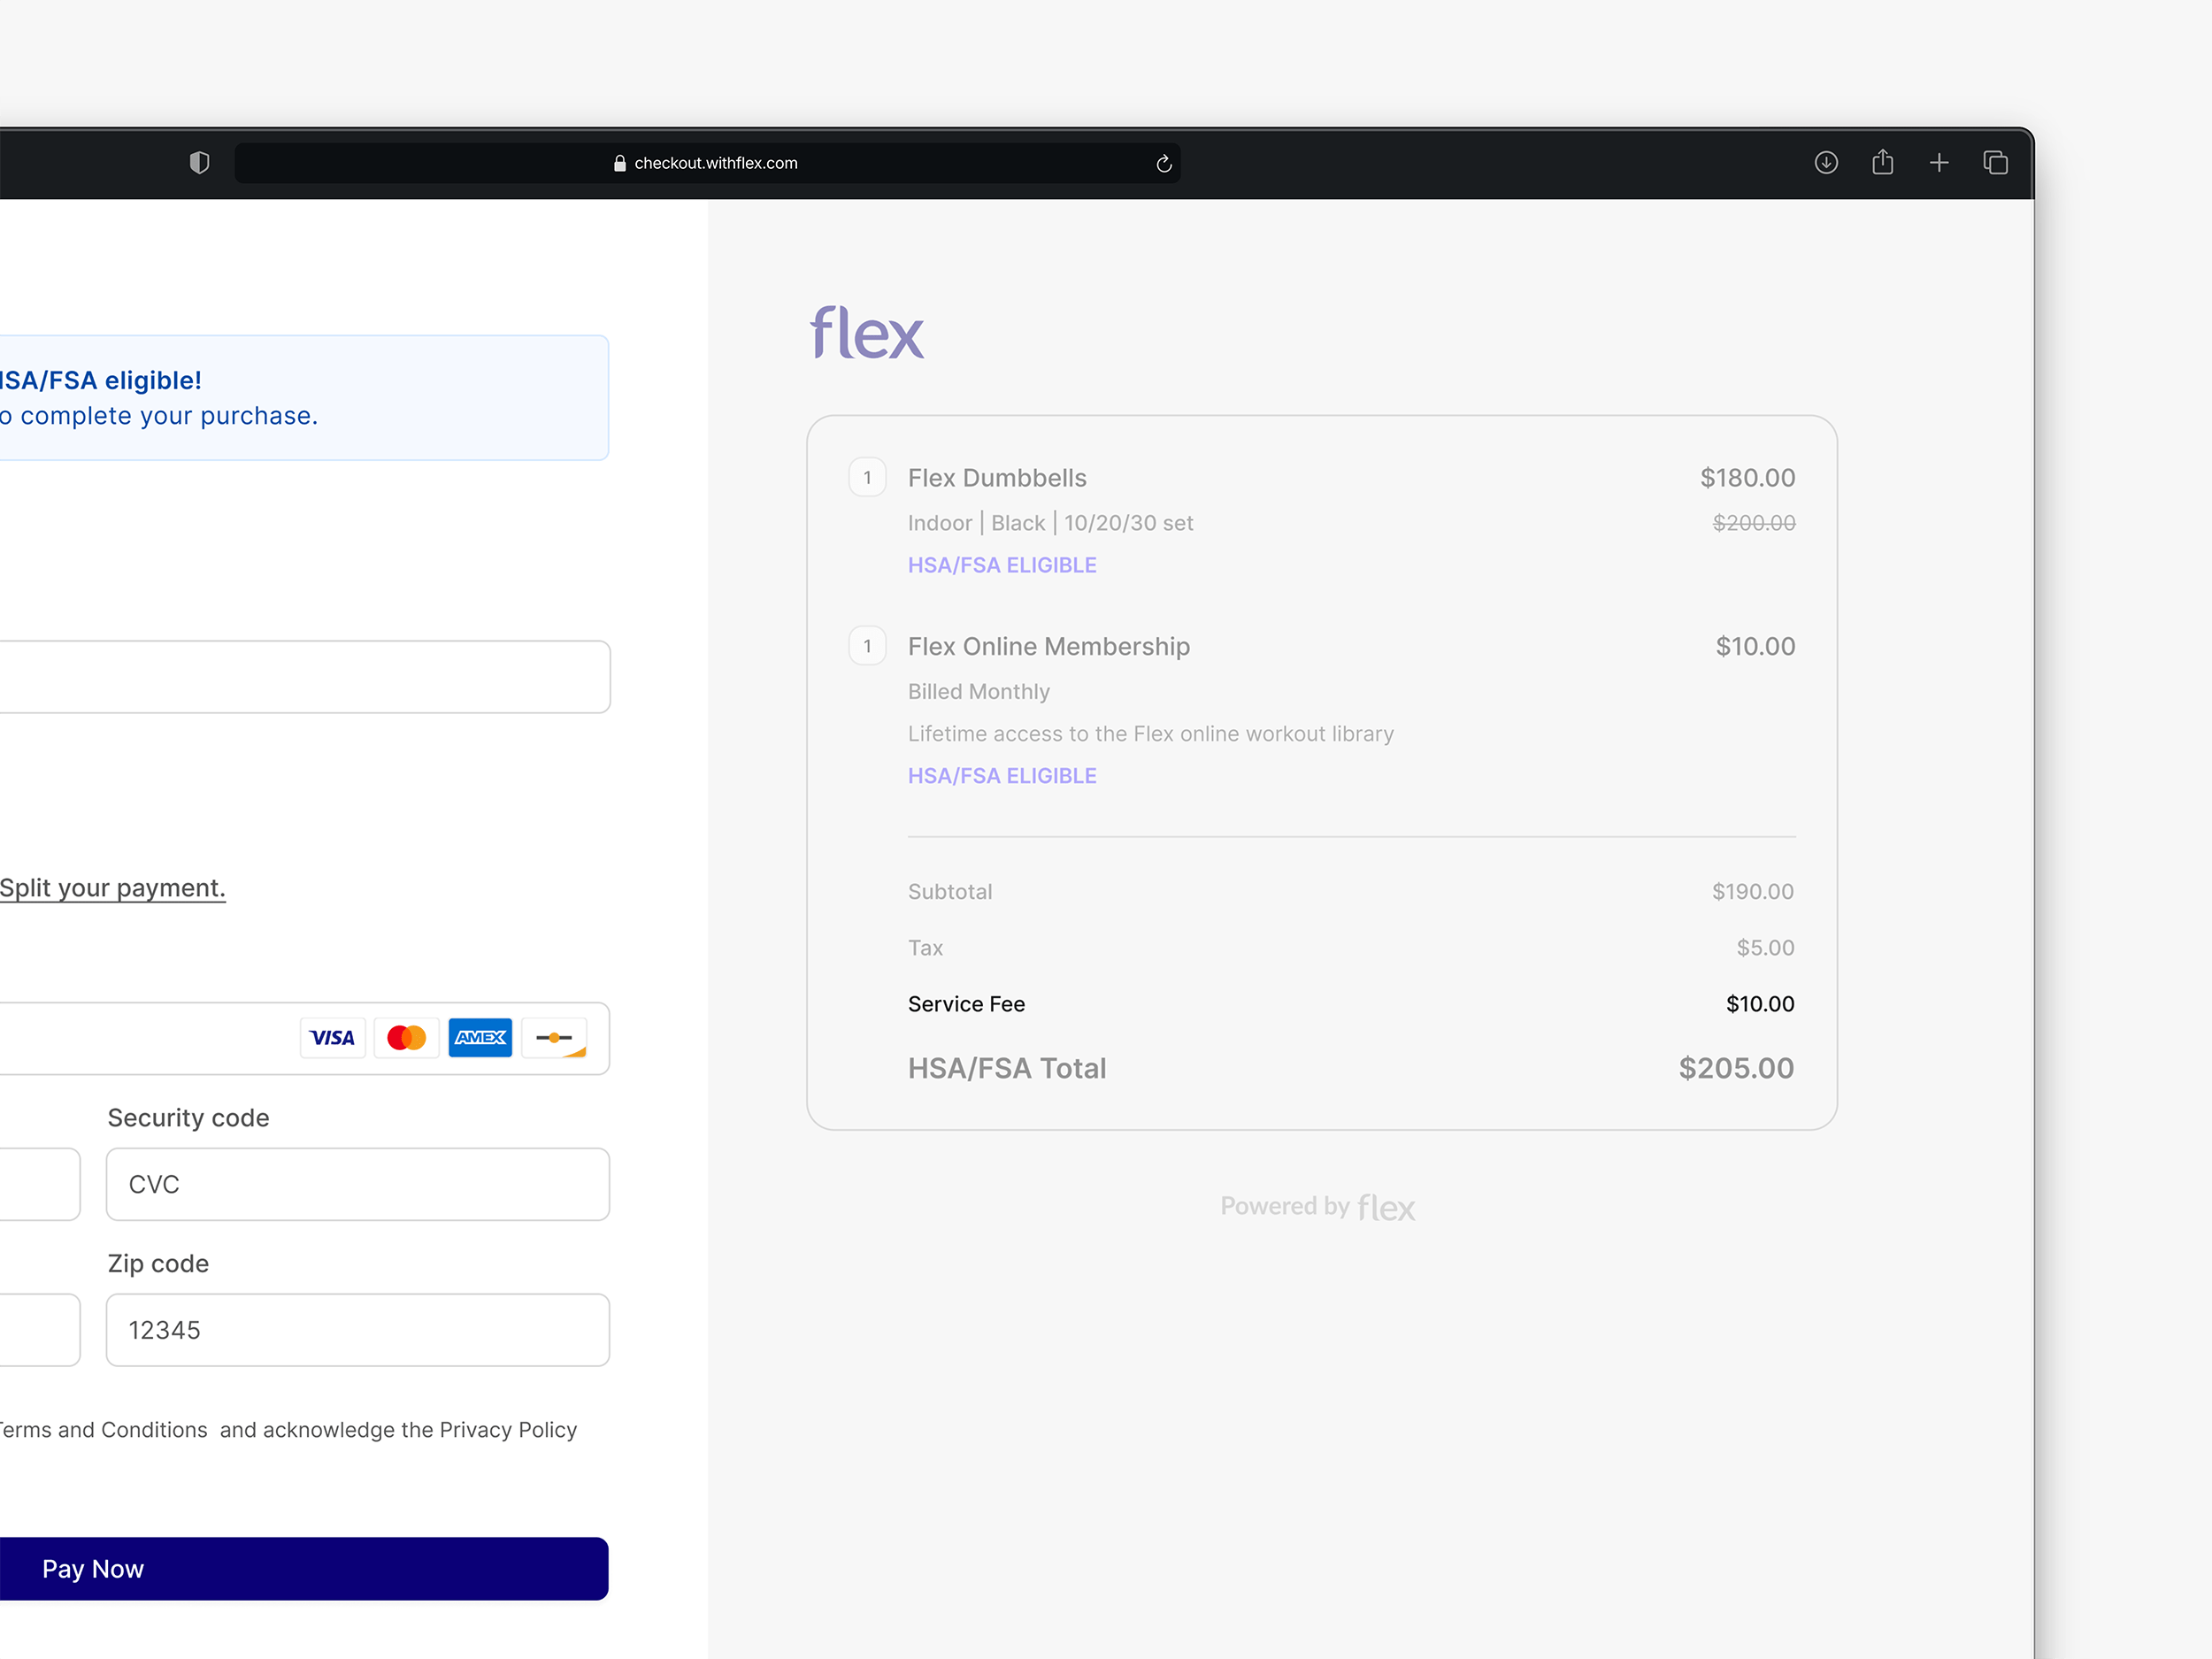Click the privacy shield icon in toolbar

[x=199, y=163]
